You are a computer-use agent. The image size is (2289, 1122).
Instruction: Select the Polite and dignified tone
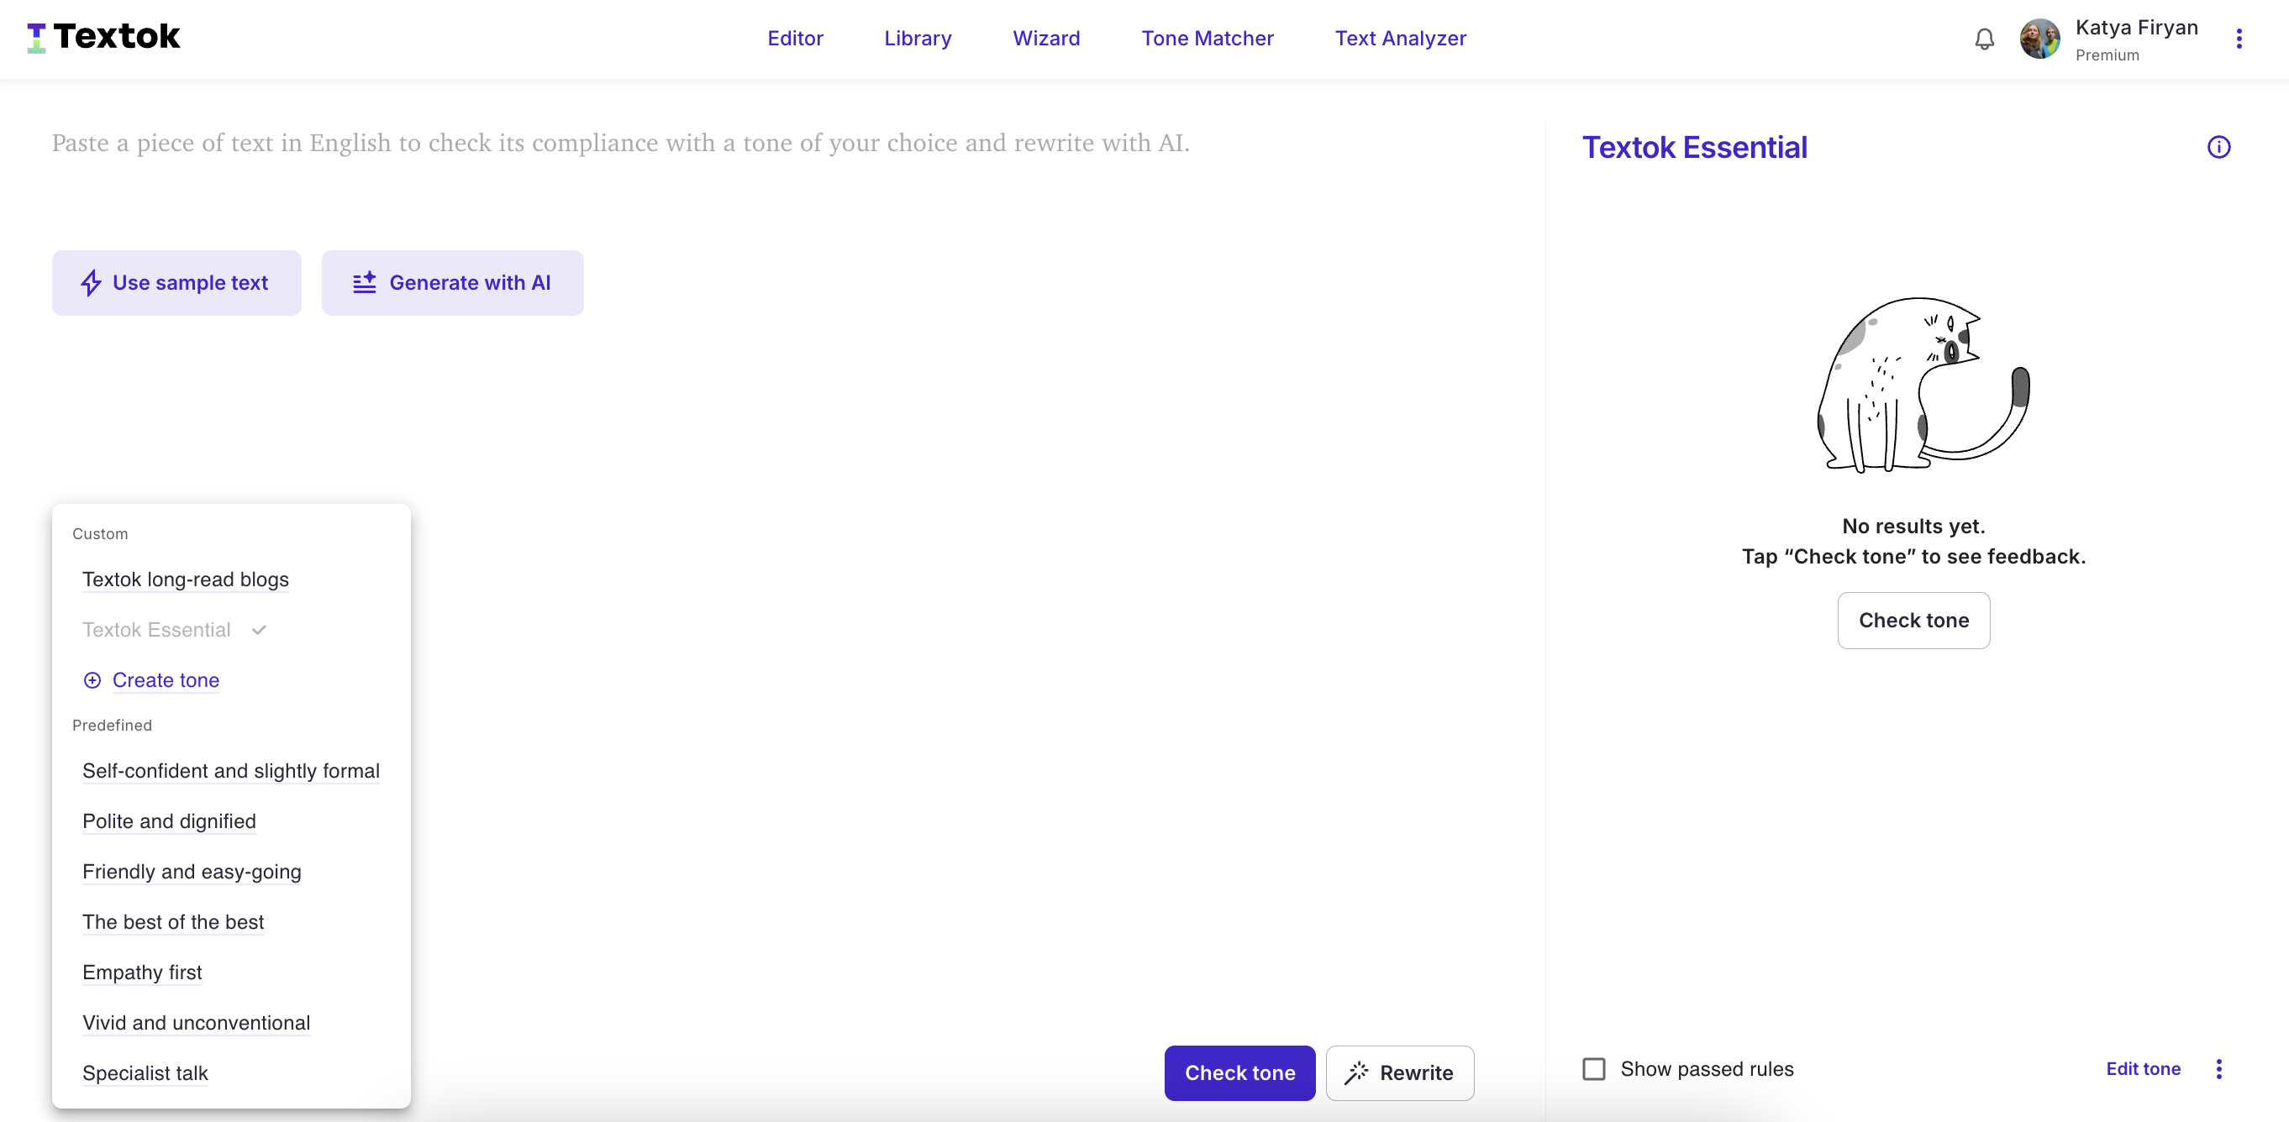tap(168, 821)
